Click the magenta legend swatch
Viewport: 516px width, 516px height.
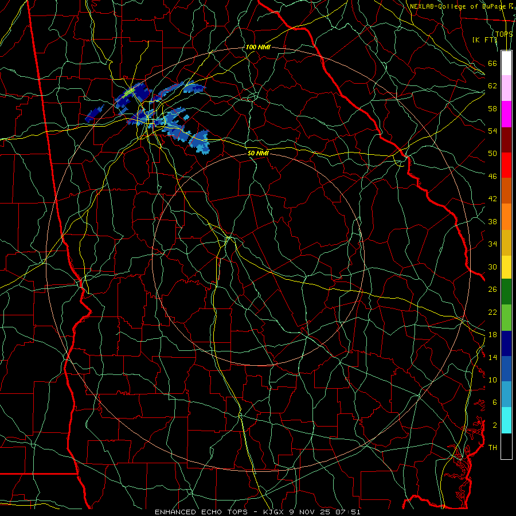coord(506,114)
